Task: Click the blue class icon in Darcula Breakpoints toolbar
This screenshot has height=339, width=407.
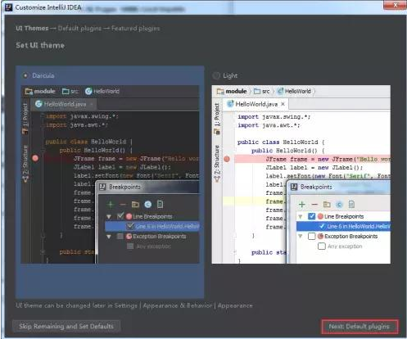Action: pyautogui.click(x=147, y=204)
